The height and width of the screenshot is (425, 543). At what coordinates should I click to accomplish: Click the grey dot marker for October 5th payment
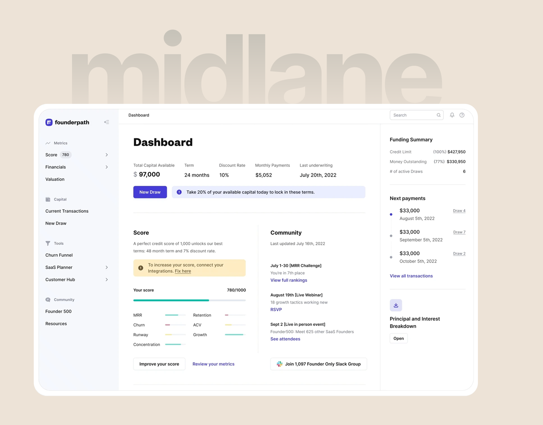coord(391,257)
